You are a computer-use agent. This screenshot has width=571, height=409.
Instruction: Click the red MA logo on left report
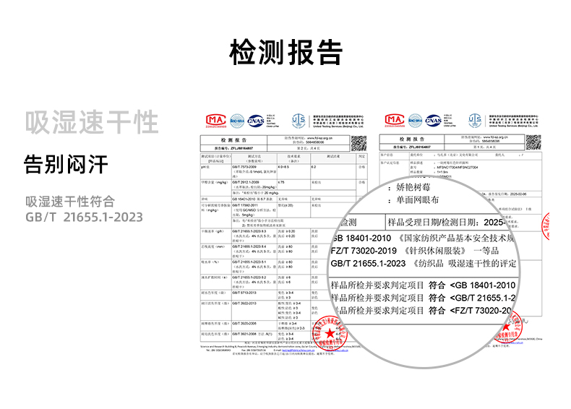(215, 121)
